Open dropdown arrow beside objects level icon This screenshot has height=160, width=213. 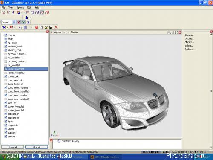coord(22,12)
